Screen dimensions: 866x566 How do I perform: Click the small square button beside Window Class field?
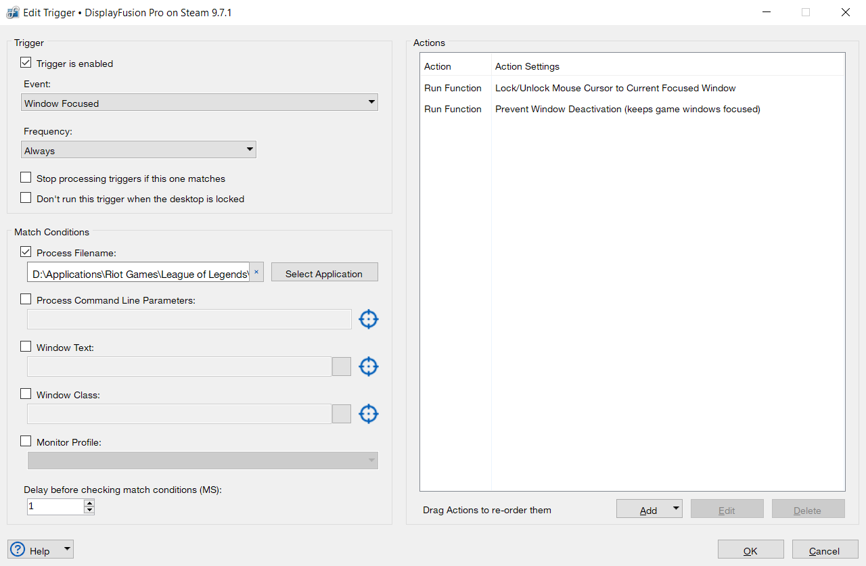click(x=342, y=414)
